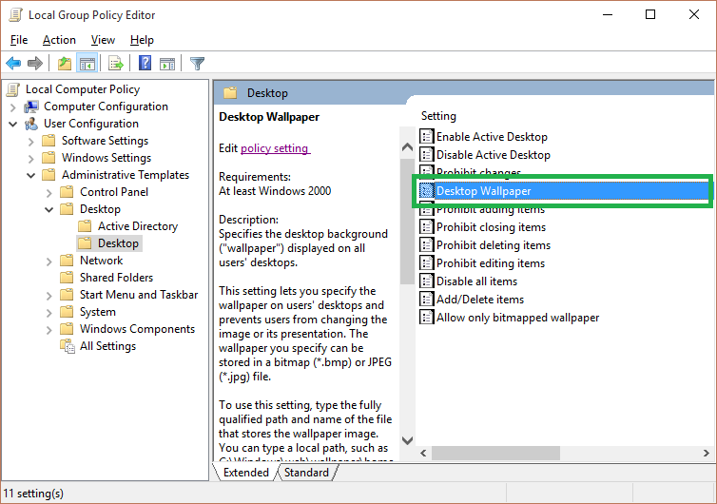This screenshot has width=717, height=504.
Task: Click policy icon beside Disable Active Desktop
Action: click(427, 154)
